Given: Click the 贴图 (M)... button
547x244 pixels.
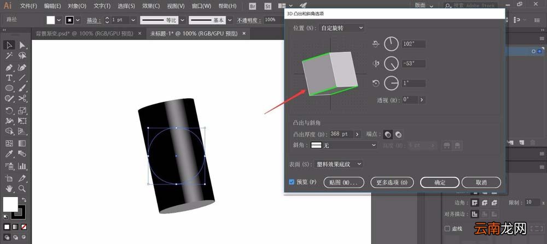Looking at the screenshot, I should click(x=344, y=182).
